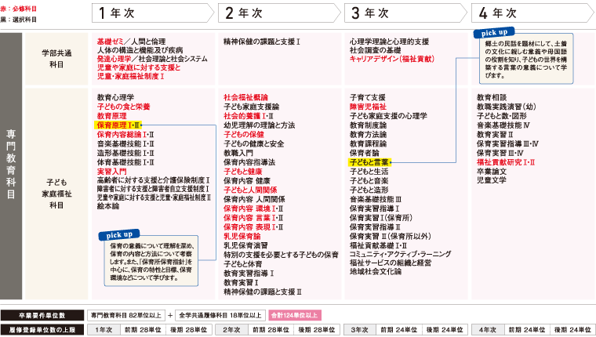This screenshot has width=596, height=337.
Task: Click 保育者論 course text
Action: click(x=364, y=153)
